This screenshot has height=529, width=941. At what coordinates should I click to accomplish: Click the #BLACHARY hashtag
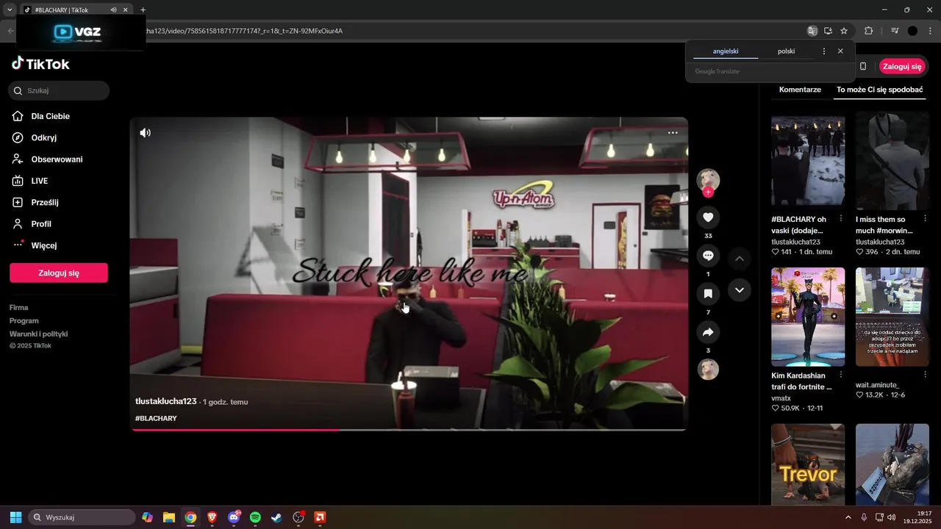click(x=156, y=418)
